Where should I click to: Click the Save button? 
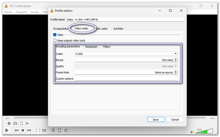coord(156,120)
